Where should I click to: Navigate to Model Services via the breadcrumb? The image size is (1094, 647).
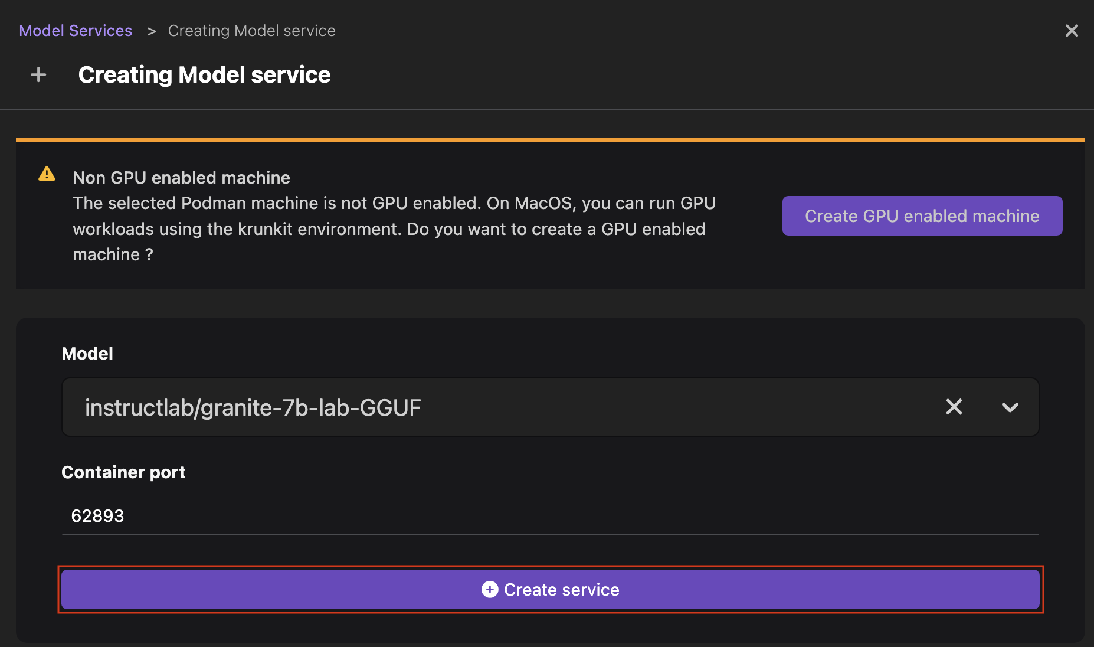tap(76, 30)
